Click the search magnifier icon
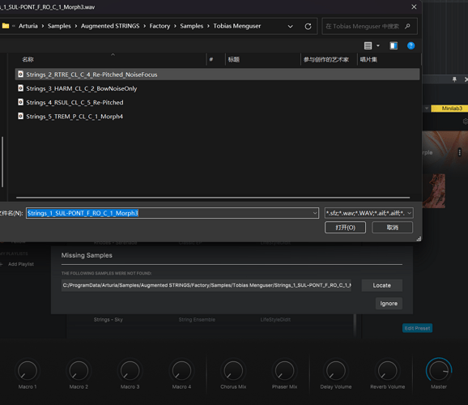Screen dimensions: 468x405 [407, 26]
